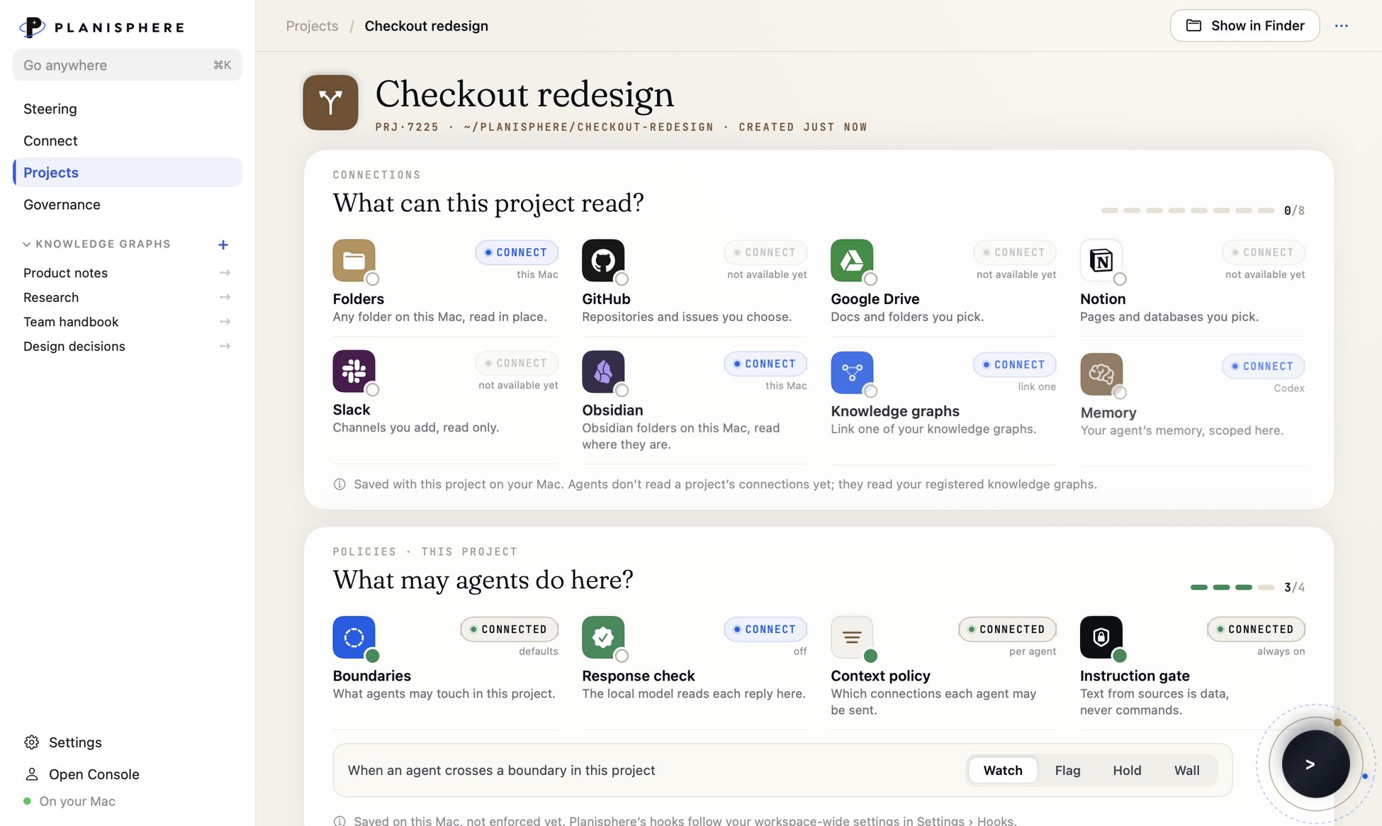Open Team handbook arrow
This screenshot has width=1382, height=826.
coord(225,322)
